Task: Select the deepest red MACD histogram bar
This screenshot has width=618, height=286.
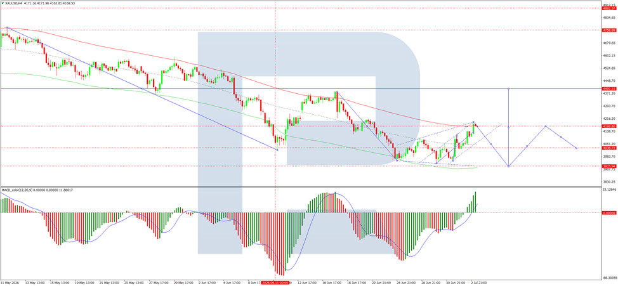Action: [283, 244]
